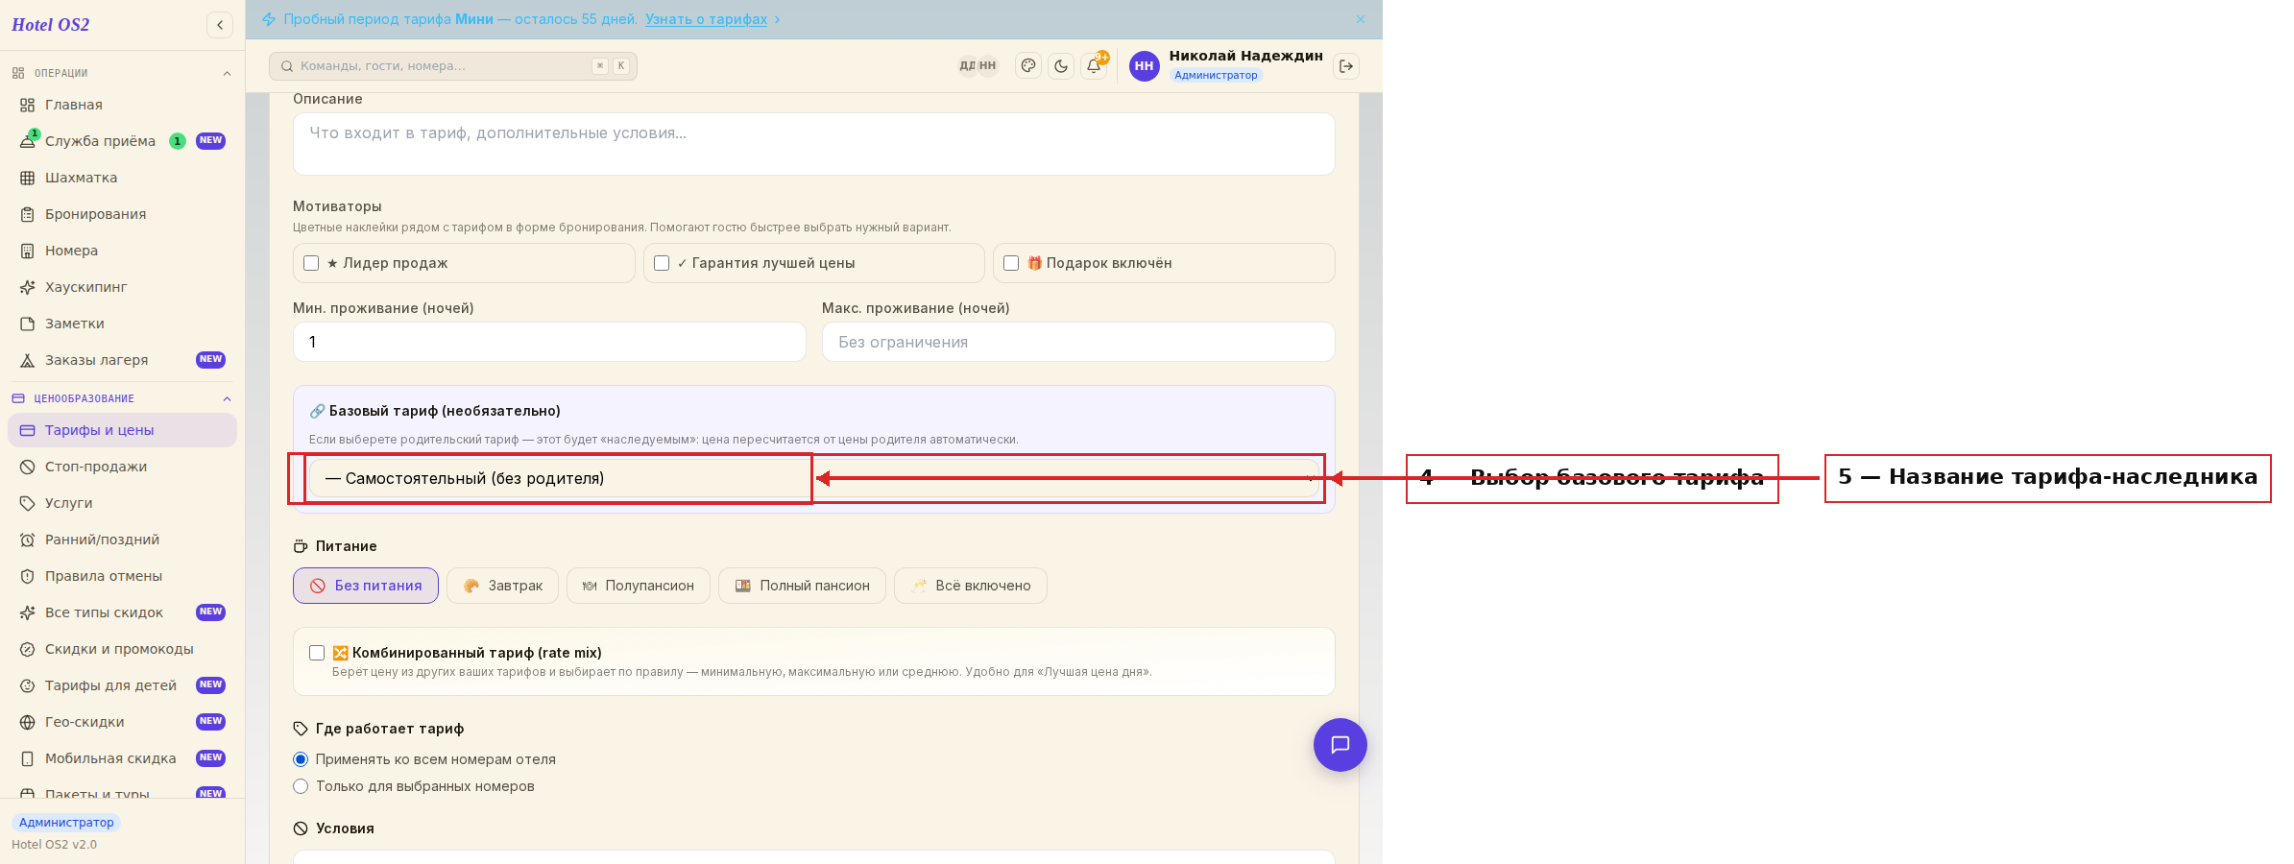Viewport: 2294px width, 864px height.
Task: Collapse the sidebar with the chevron button
Action: 220,25
